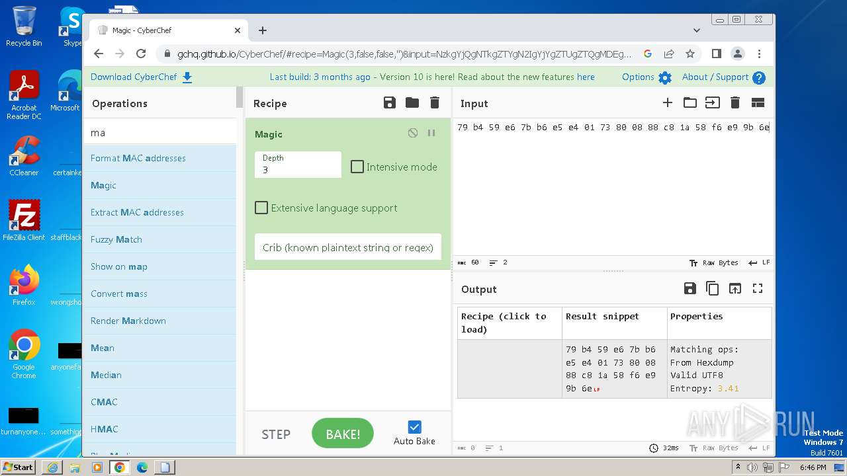The height and width of the screenshot is (476, 847).
Task: Toggle the Auto Bake checkbox
Action: coord(414,427)
